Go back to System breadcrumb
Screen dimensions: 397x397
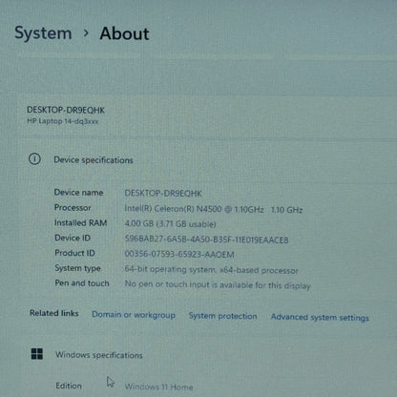coord(43,33)
